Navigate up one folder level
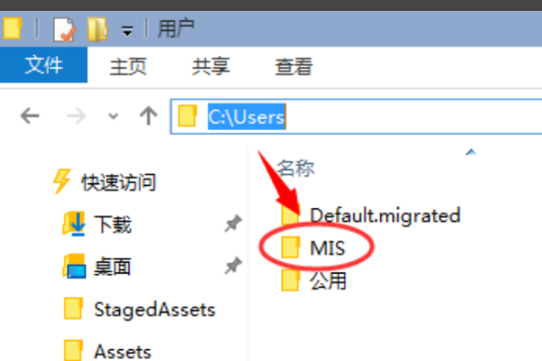This screenshot has height=361, width=542. coord(148,116)
